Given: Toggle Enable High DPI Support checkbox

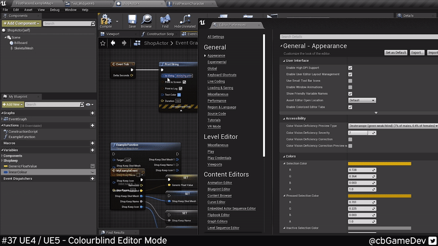Looking at the screenshot, I should click(350, 67).
